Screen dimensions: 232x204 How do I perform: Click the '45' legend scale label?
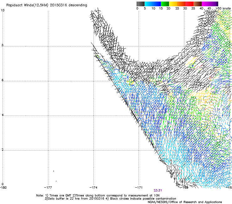(209, 8)
